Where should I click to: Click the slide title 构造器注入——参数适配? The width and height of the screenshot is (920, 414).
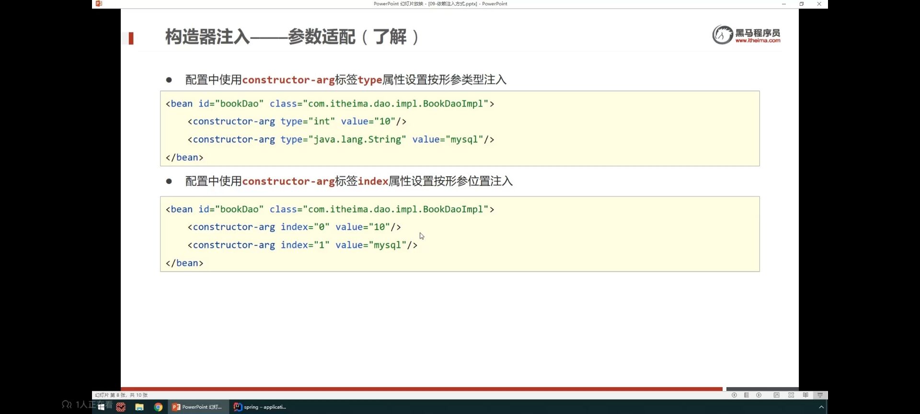pyautogui.click(x=292, y=36)
